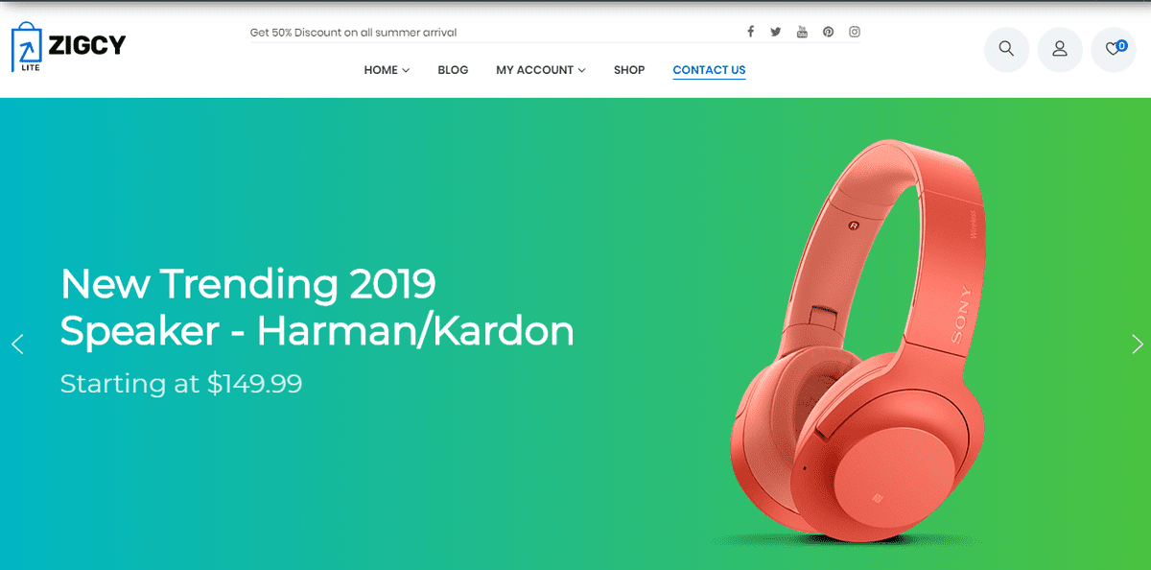Open the Instagram social icon
This screenshot has height=570, width=1151.
click(x=855, y=32)
